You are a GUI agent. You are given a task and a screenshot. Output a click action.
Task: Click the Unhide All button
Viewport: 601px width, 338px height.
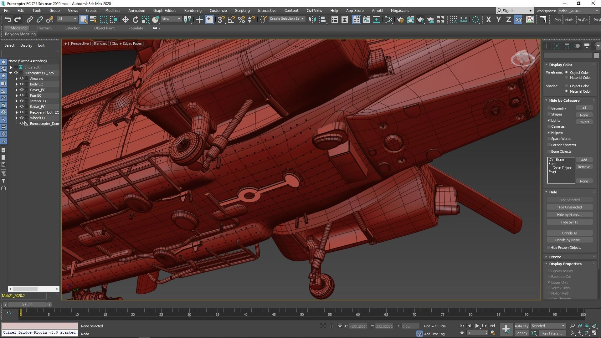point(569,233)
